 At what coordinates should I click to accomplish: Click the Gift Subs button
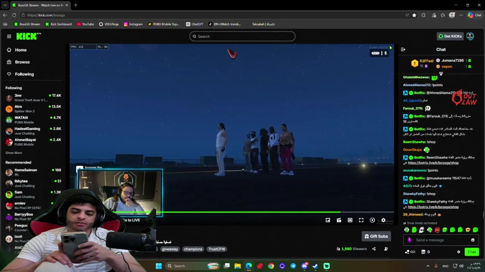click(376, 236)
